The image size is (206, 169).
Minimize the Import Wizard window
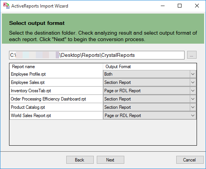[x=163, y=6]
